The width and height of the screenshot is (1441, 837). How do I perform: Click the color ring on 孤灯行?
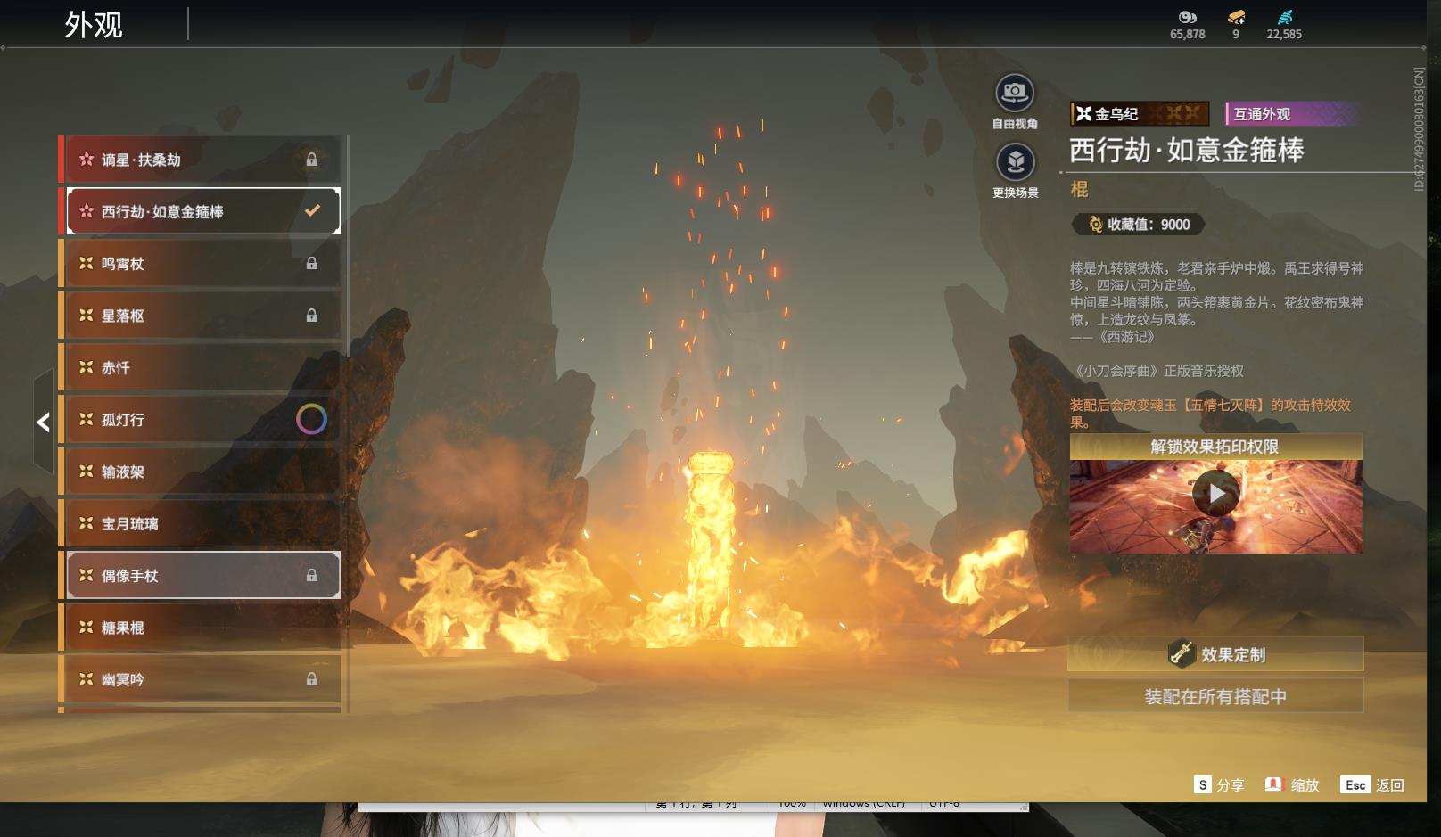(x=311, y=419)
